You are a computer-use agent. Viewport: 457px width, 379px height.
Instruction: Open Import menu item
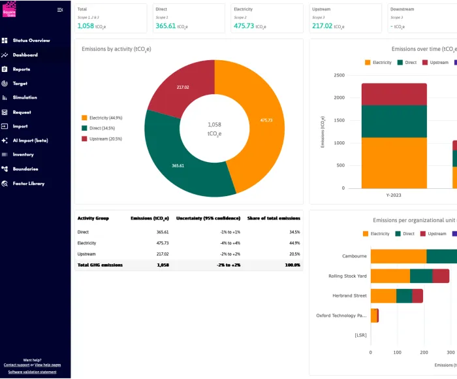(x=20, y=126)
